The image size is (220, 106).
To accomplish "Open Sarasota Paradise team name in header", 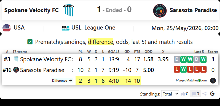I will click(193, 10).
